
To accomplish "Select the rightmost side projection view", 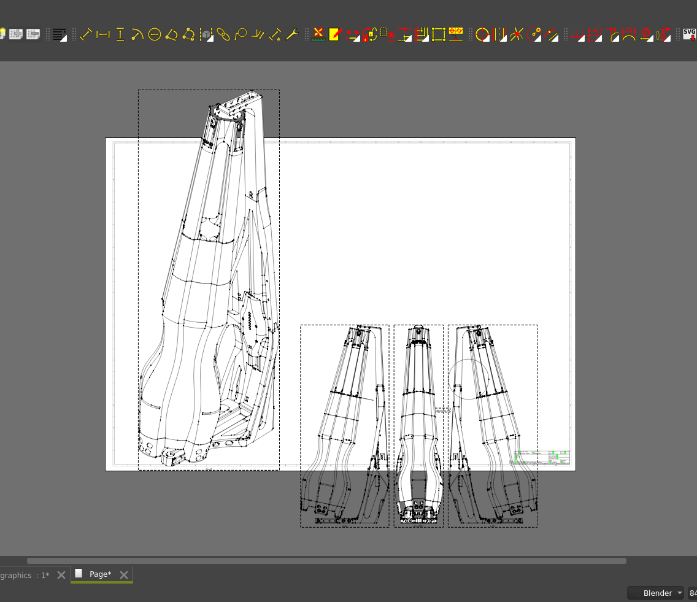I will click(x=493, y=426).
